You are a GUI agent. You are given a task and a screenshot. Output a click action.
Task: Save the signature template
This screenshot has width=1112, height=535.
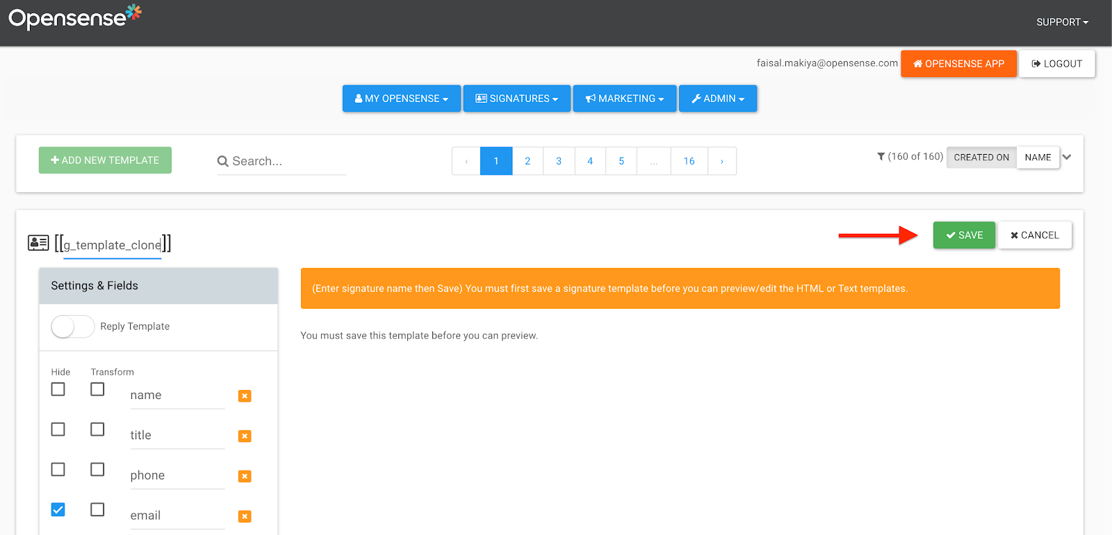coord(964,235)
